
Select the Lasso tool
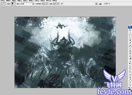click(x=130, y=35)
